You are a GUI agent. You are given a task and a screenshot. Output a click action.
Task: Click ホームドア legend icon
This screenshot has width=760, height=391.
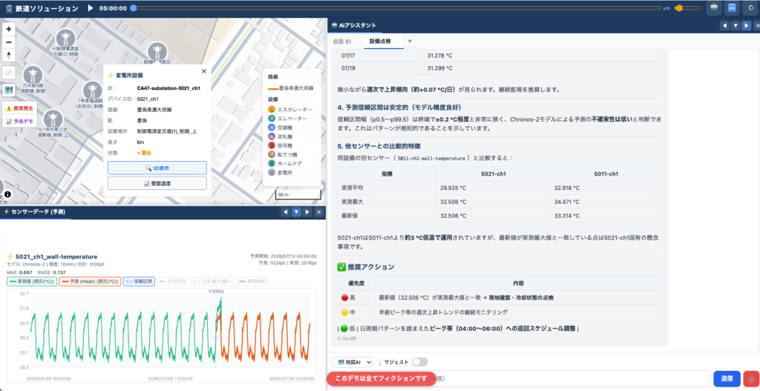click(x=272, y=163)
